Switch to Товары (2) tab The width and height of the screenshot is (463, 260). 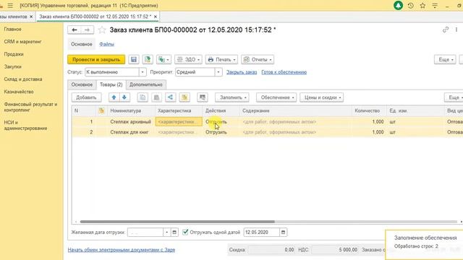tap(111, 84)
